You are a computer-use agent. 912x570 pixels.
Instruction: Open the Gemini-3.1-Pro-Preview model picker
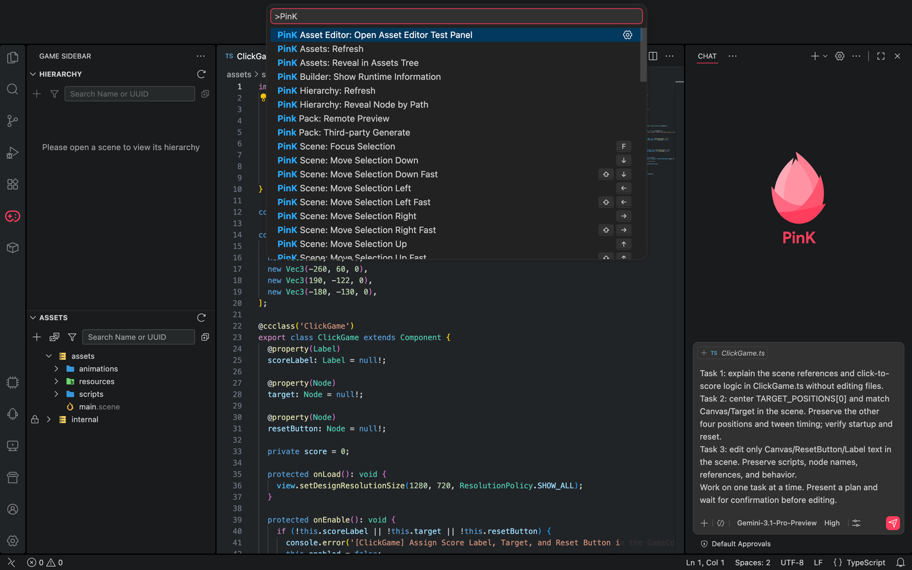(x=776, y=523)
